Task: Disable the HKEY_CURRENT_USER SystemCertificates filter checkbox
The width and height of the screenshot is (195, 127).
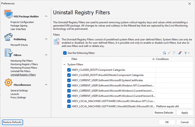Action: click(x=69, y=80)
